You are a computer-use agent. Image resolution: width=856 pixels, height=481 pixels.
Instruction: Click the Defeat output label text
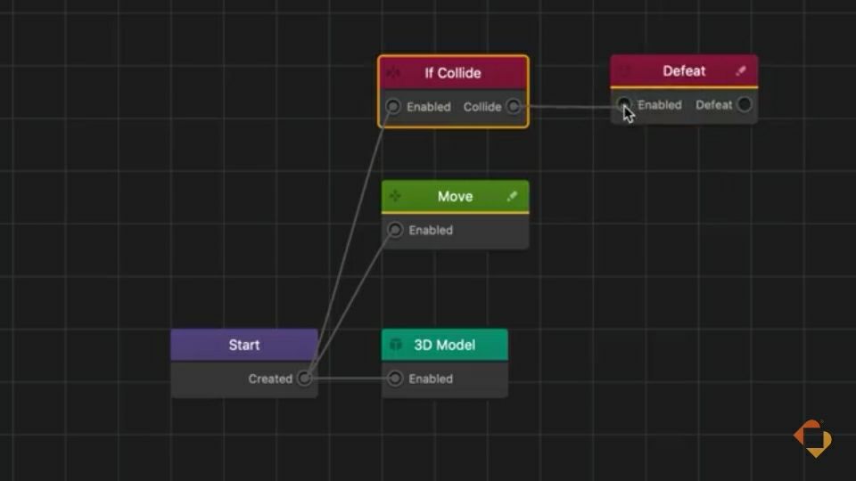713,105
